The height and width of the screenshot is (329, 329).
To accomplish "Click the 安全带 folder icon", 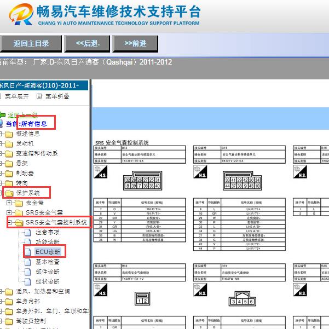I will pos(19,203).
